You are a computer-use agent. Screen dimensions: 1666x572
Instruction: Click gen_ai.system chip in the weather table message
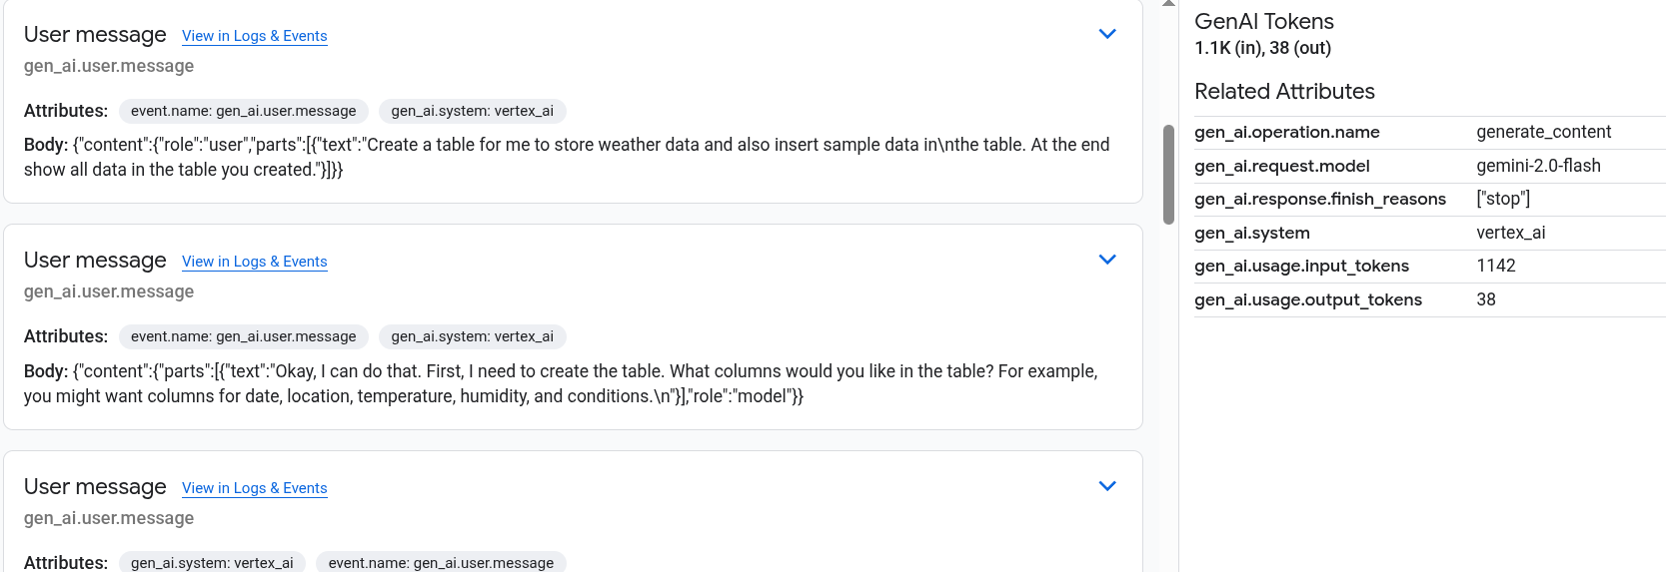[472, 111]
